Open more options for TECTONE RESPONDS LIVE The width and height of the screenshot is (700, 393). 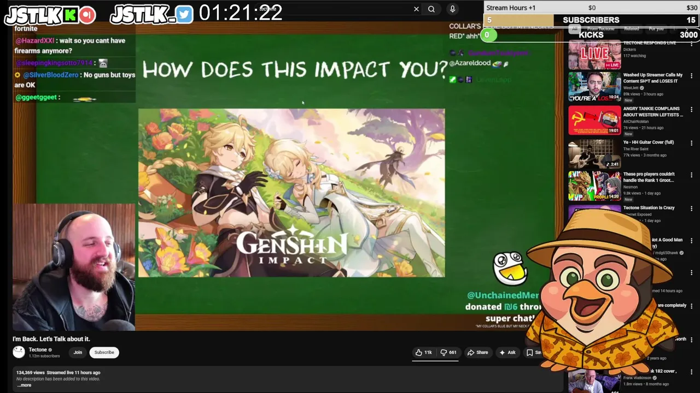click(691, 43)
